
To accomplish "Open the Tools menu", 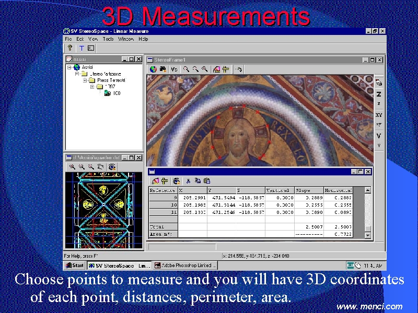I will (108, 39).
